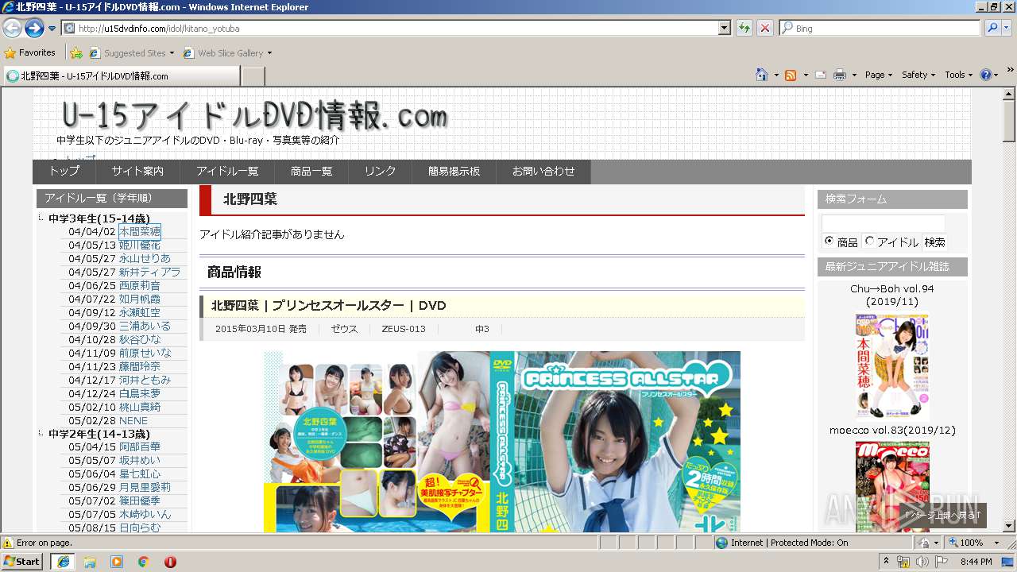This screenshot has width=1017, height=572.
Task: Open Windows Media Player taskbar icon
Action: point(117,562)
